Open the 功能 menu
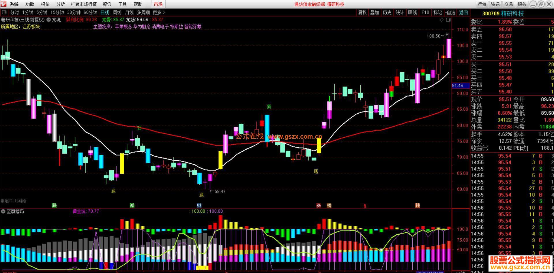Image resolution: width=554 pixels, height=273 pixels. pyautogui.click(x=29, y=4)
